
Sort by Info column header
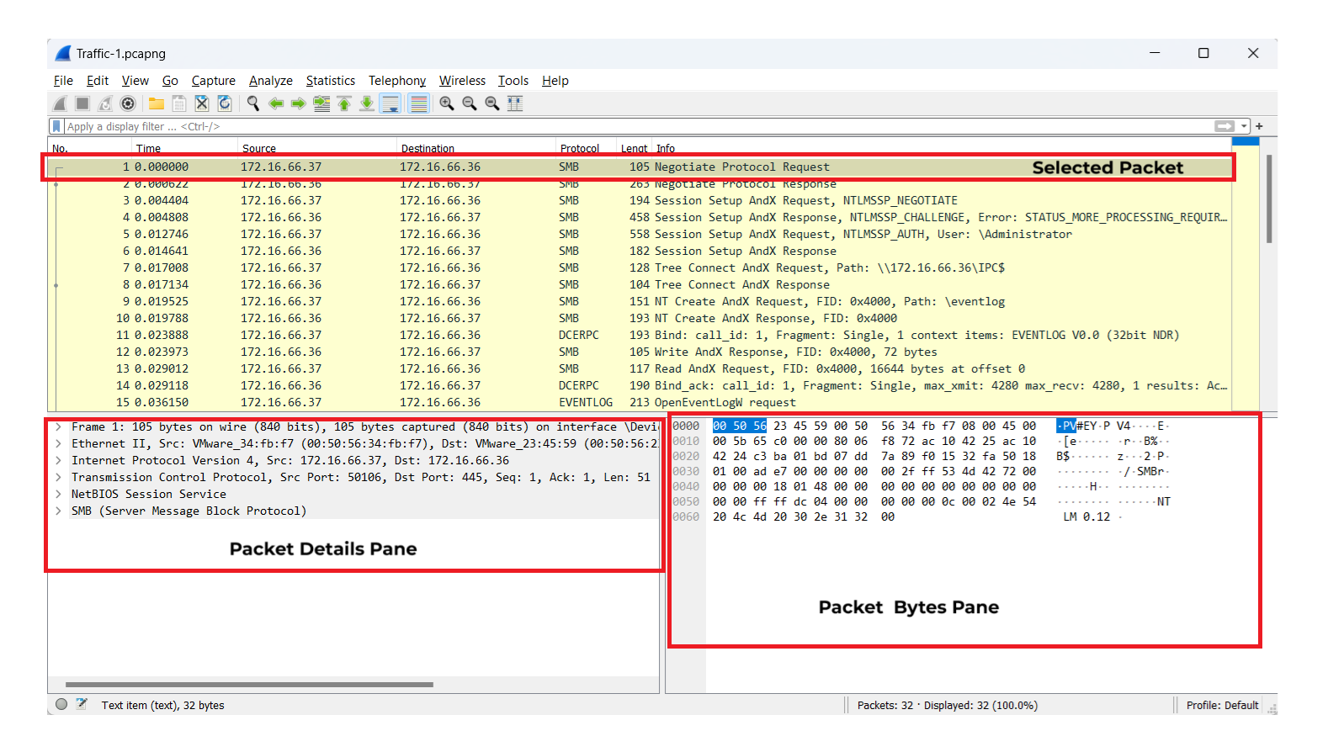pyautogui.click(x=943, y=148)
